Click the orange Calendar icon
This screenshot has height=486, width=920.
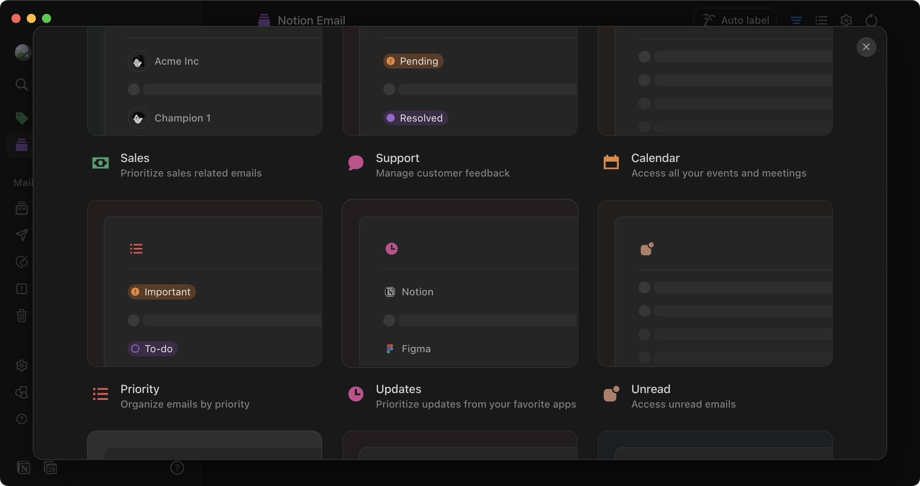(x=611, y=162)
